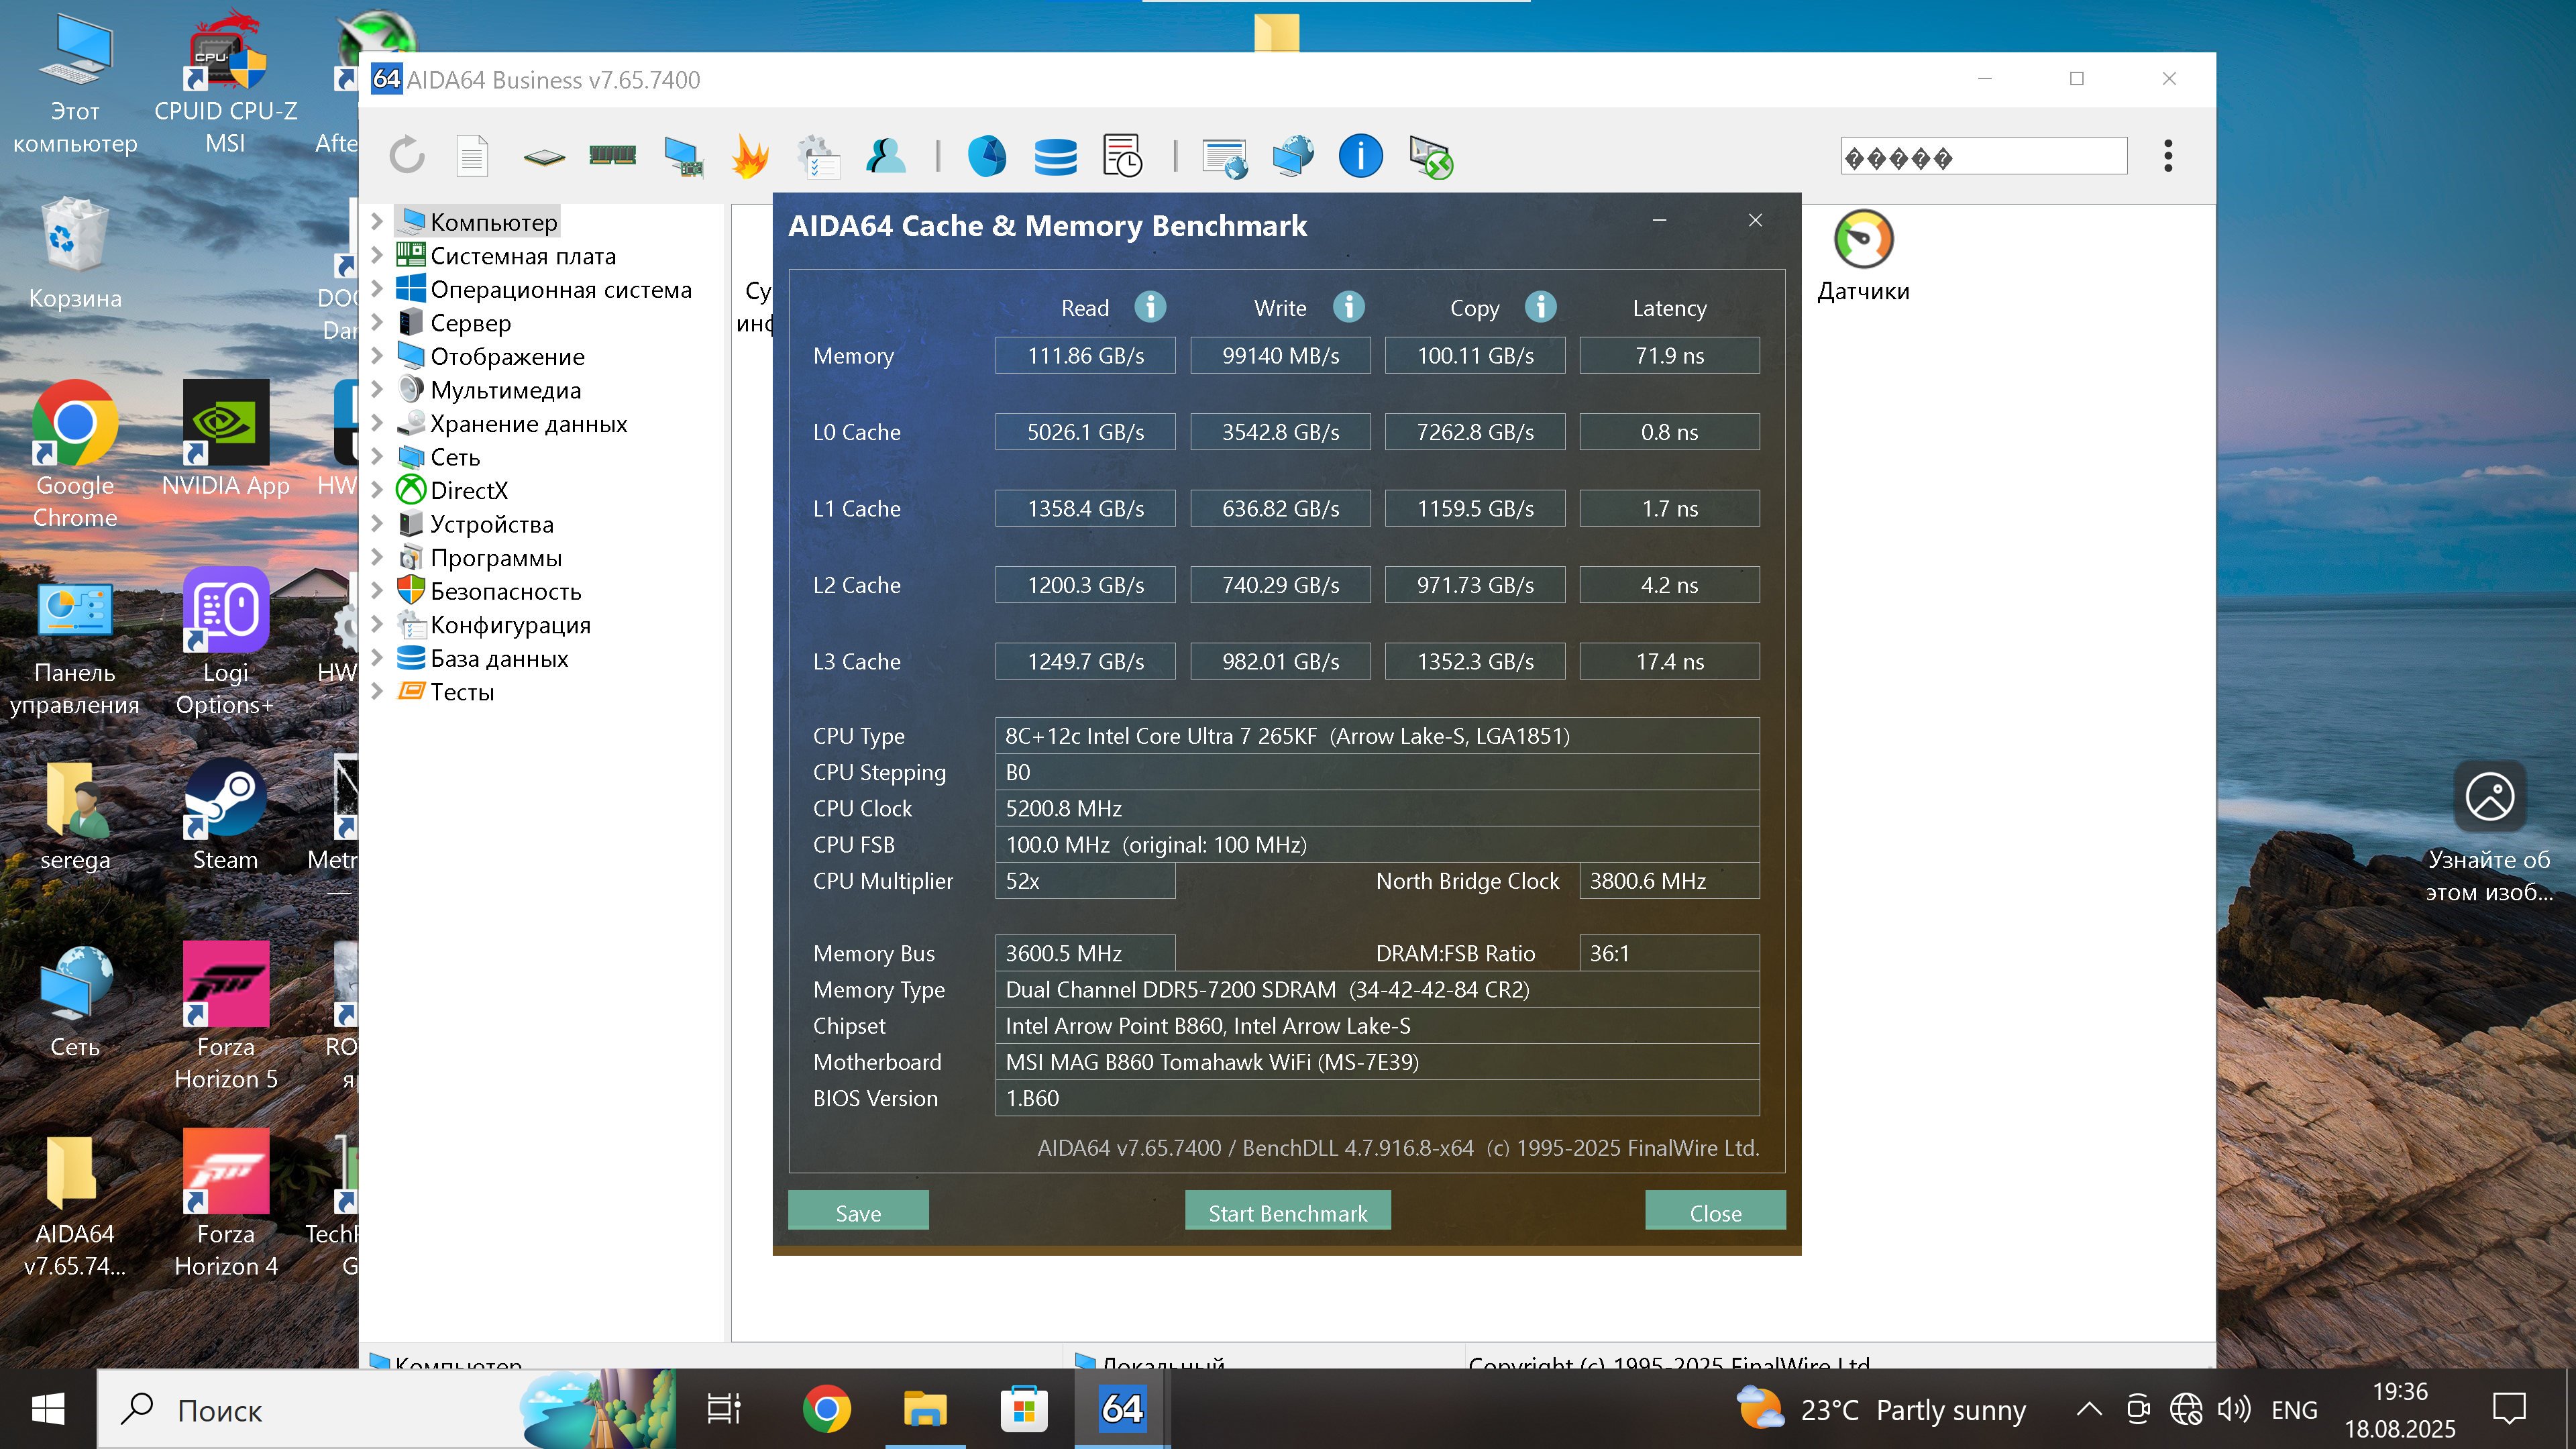Expand the Хранение данных tree node
2576x1449 pixels.
click(378, 423)
